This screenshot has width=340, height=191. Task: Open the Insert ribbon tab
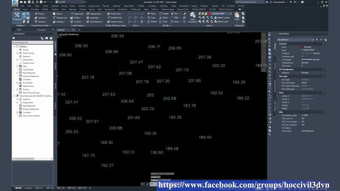[25, 10]
